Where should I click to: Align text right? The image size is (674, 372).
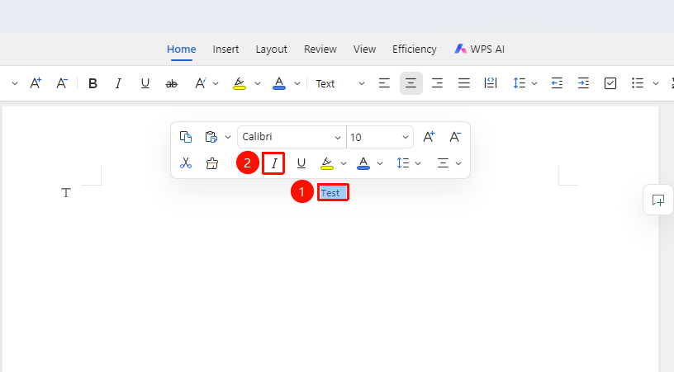(437, 83)
